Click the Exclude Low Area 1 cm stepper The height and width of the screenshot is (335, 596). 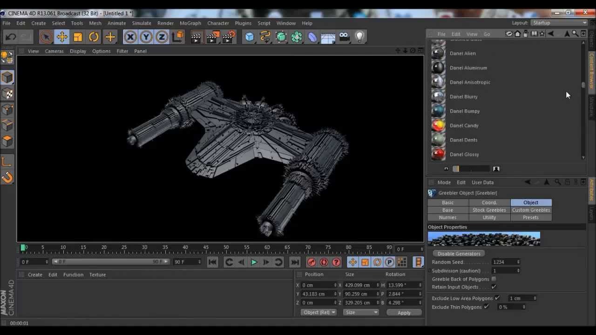[535, 298]
